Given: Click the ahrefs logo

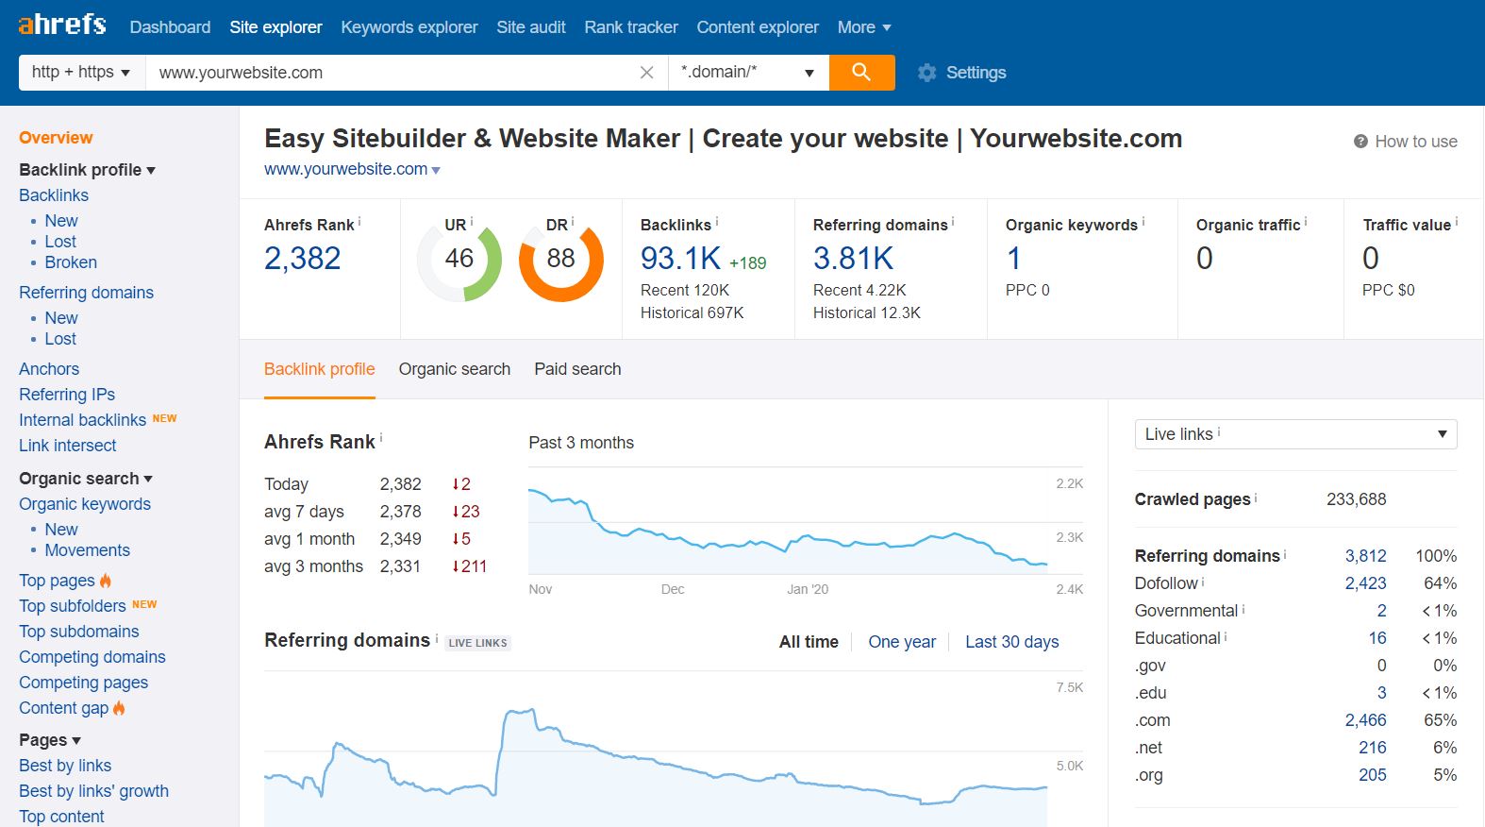Looking at the screenshot, I should pyautogui.click(x=62, y=25).
